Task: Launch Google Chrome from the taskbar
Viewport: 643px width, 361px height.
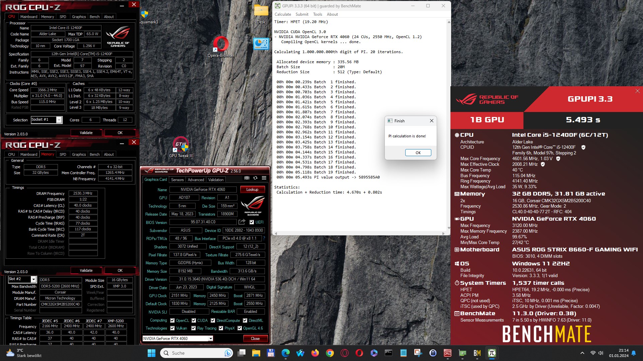Action: [330, 353]
